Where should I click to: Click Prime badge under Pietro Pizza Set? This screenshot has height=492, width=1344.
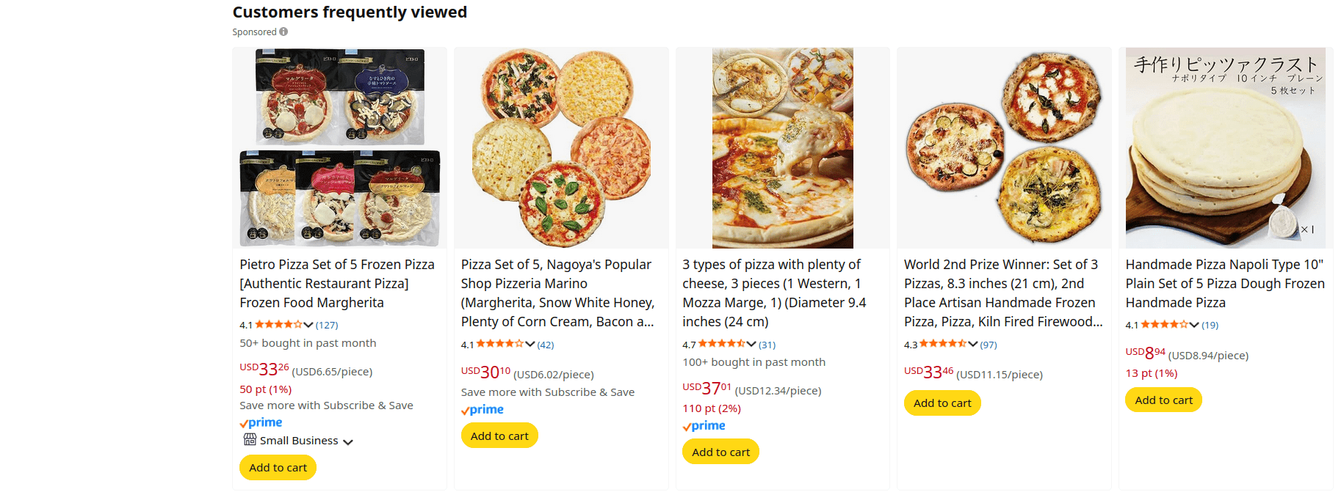point(261,423)
